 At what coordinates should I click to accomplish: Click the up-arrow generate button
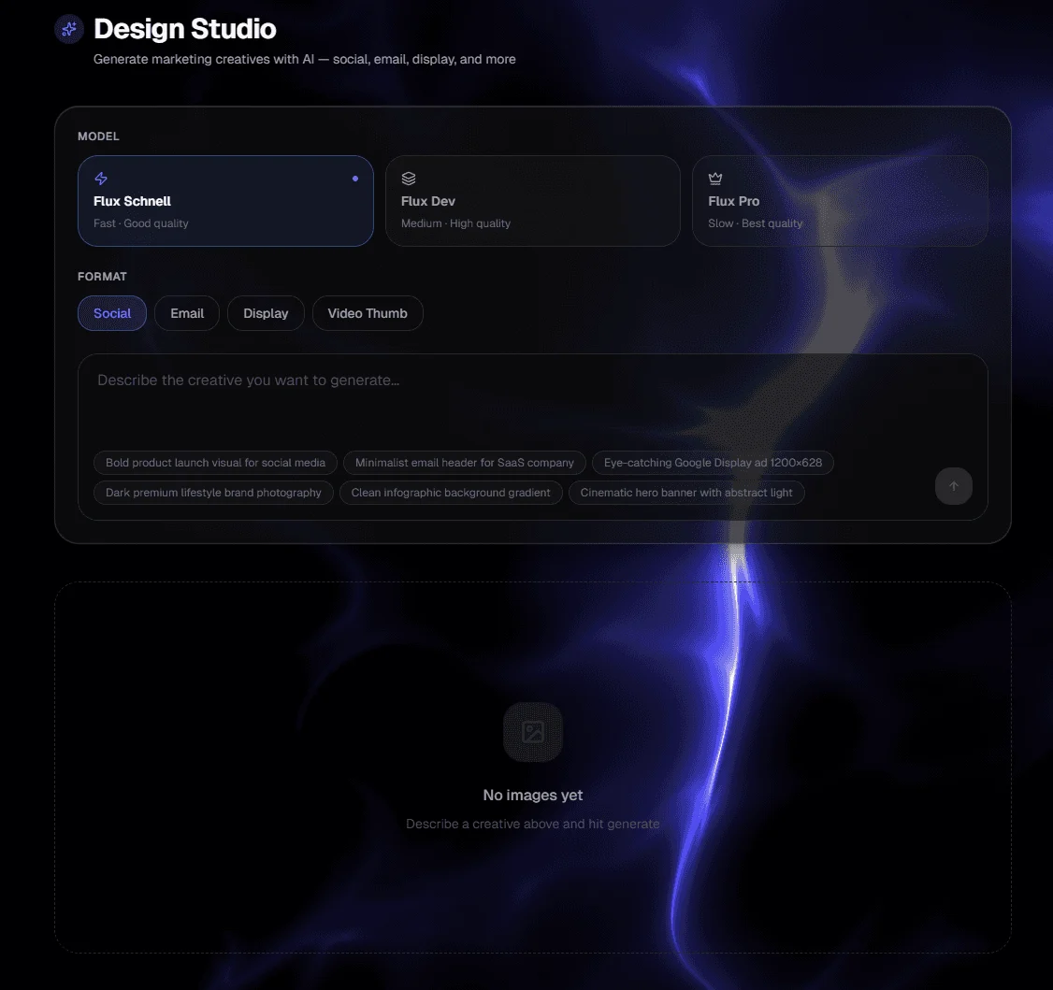coord(954,486)
